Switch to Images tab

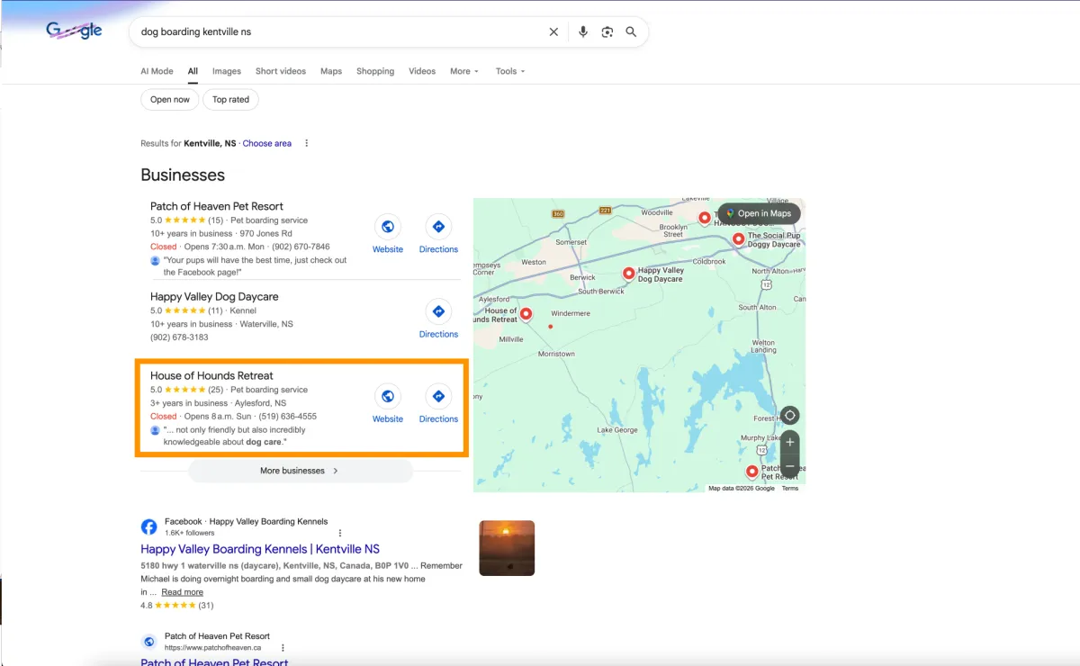[x=227, y=71]
